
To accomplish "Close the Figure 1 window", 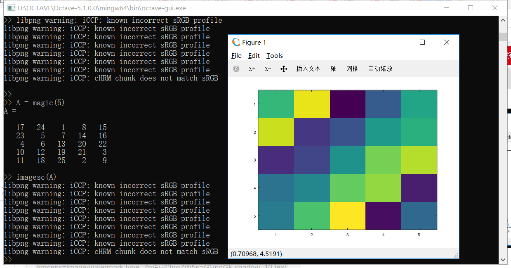I will [447, 42].
